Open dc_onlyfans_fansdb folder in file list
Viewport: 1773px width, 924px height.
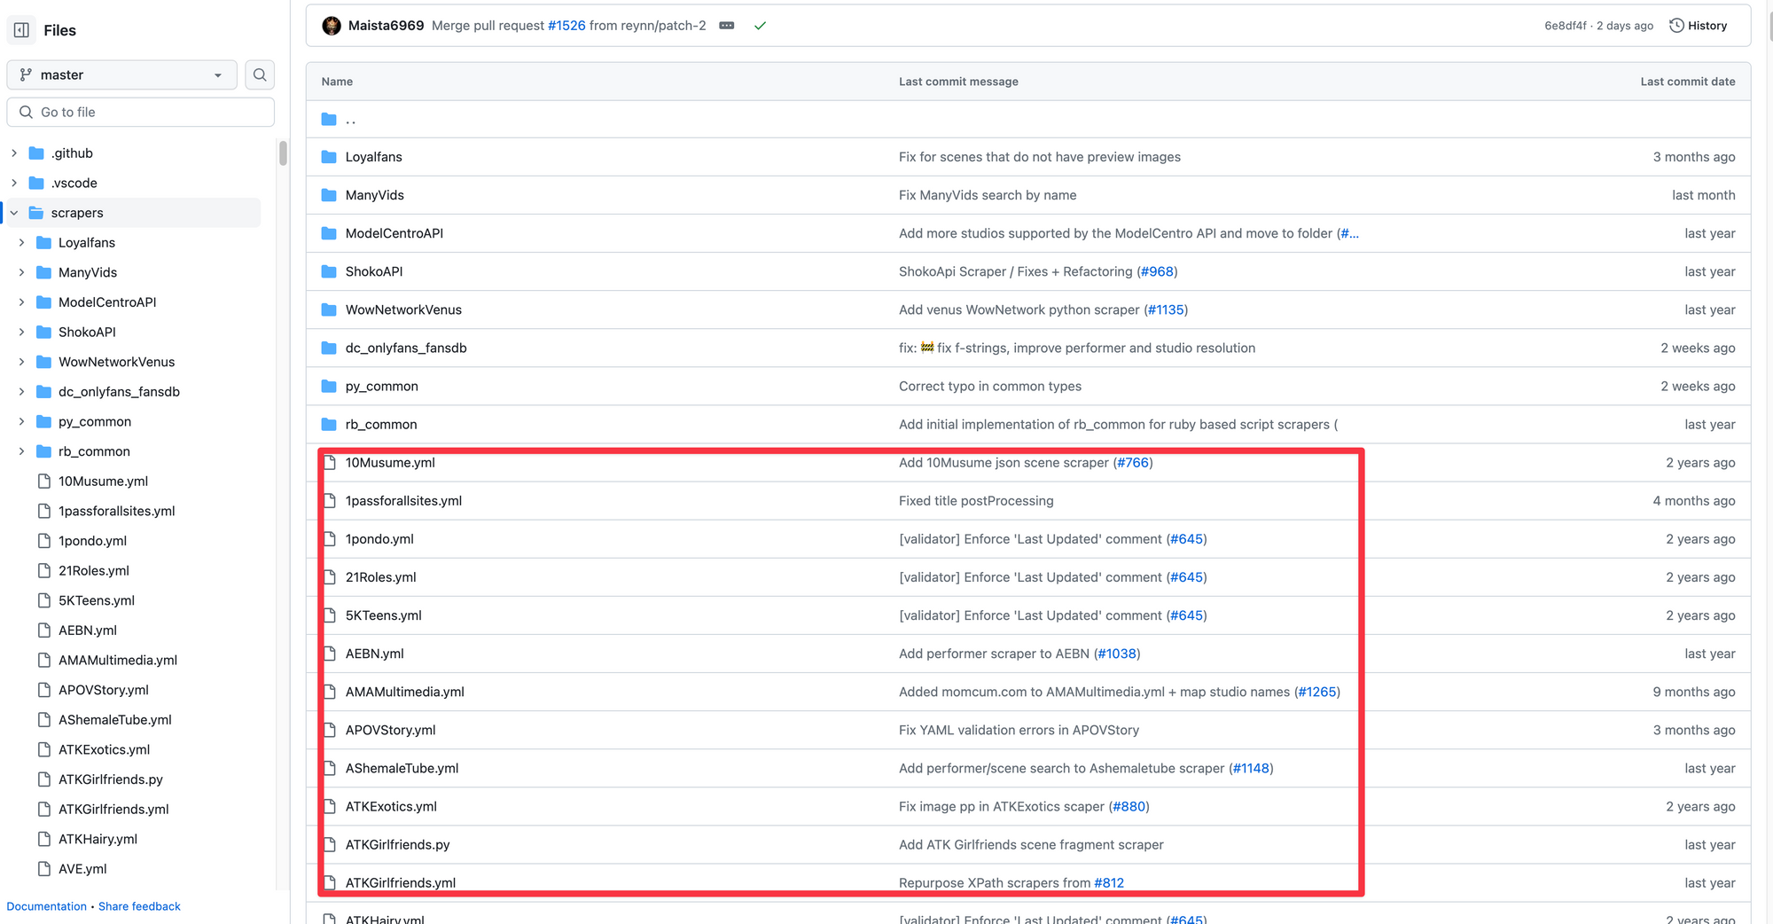[x=406, y=348]
